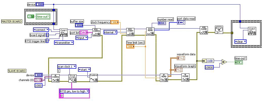Click the AI CLEAR VI icon
Screen dimensions: 267x103
tap(185, 78)
